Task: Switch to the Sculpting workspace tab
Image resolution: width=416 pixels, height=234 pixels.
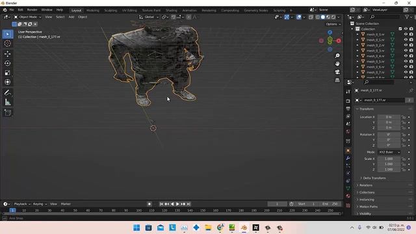Action: click(x=110, y=10)
